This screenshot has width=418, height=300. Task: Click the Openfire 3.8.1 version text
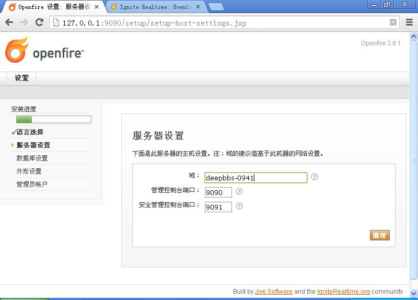click(x=381, y=43)
